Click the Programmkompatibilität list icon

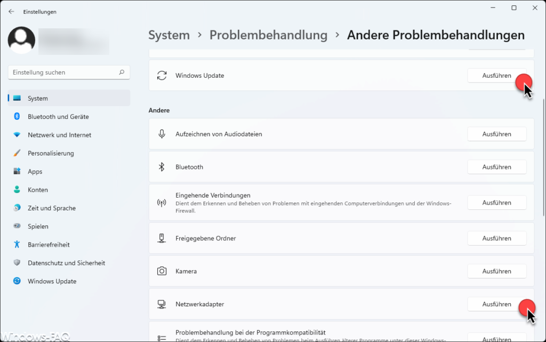coord(162,338)
